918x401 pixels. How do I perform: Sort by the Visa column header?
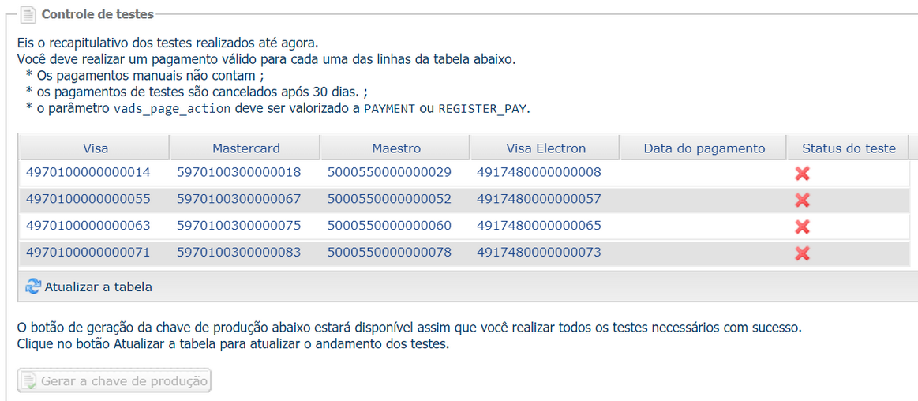pyautogui.click(x=96, y=148)
